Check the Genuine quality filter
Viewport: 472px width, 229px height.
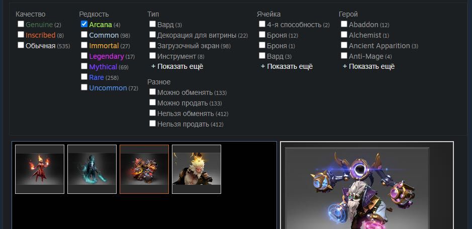click(21, 24)
